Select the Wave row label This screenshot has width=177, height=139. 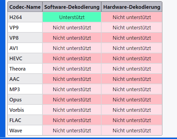point(25,131)
